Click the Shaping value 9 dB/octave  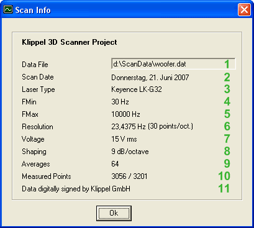130,152
